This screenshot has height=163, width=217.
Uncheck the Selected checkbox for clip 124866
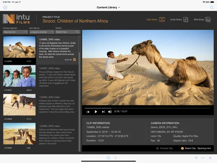click(74, 59)
